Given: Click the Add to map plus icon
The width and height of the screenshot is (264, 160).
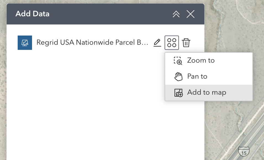Looking at the screenshot, I should click(178, 93).
